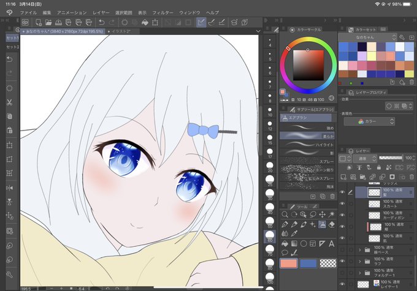The width and height of the screenshot is (417, 291).
Task: Switch to the イラスト2 canvas tab
Action: coord(121,31)
